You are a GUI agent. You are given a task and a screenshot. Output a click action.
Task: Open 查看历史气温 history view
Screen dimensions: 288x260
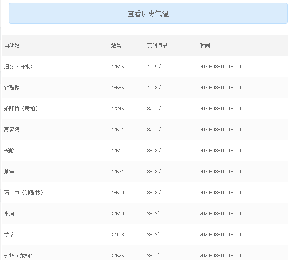click(148, 13)
